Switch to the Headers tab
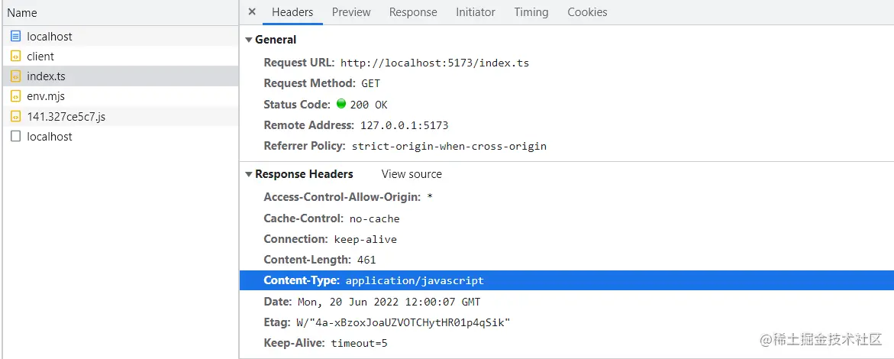 tap(292, 12)
